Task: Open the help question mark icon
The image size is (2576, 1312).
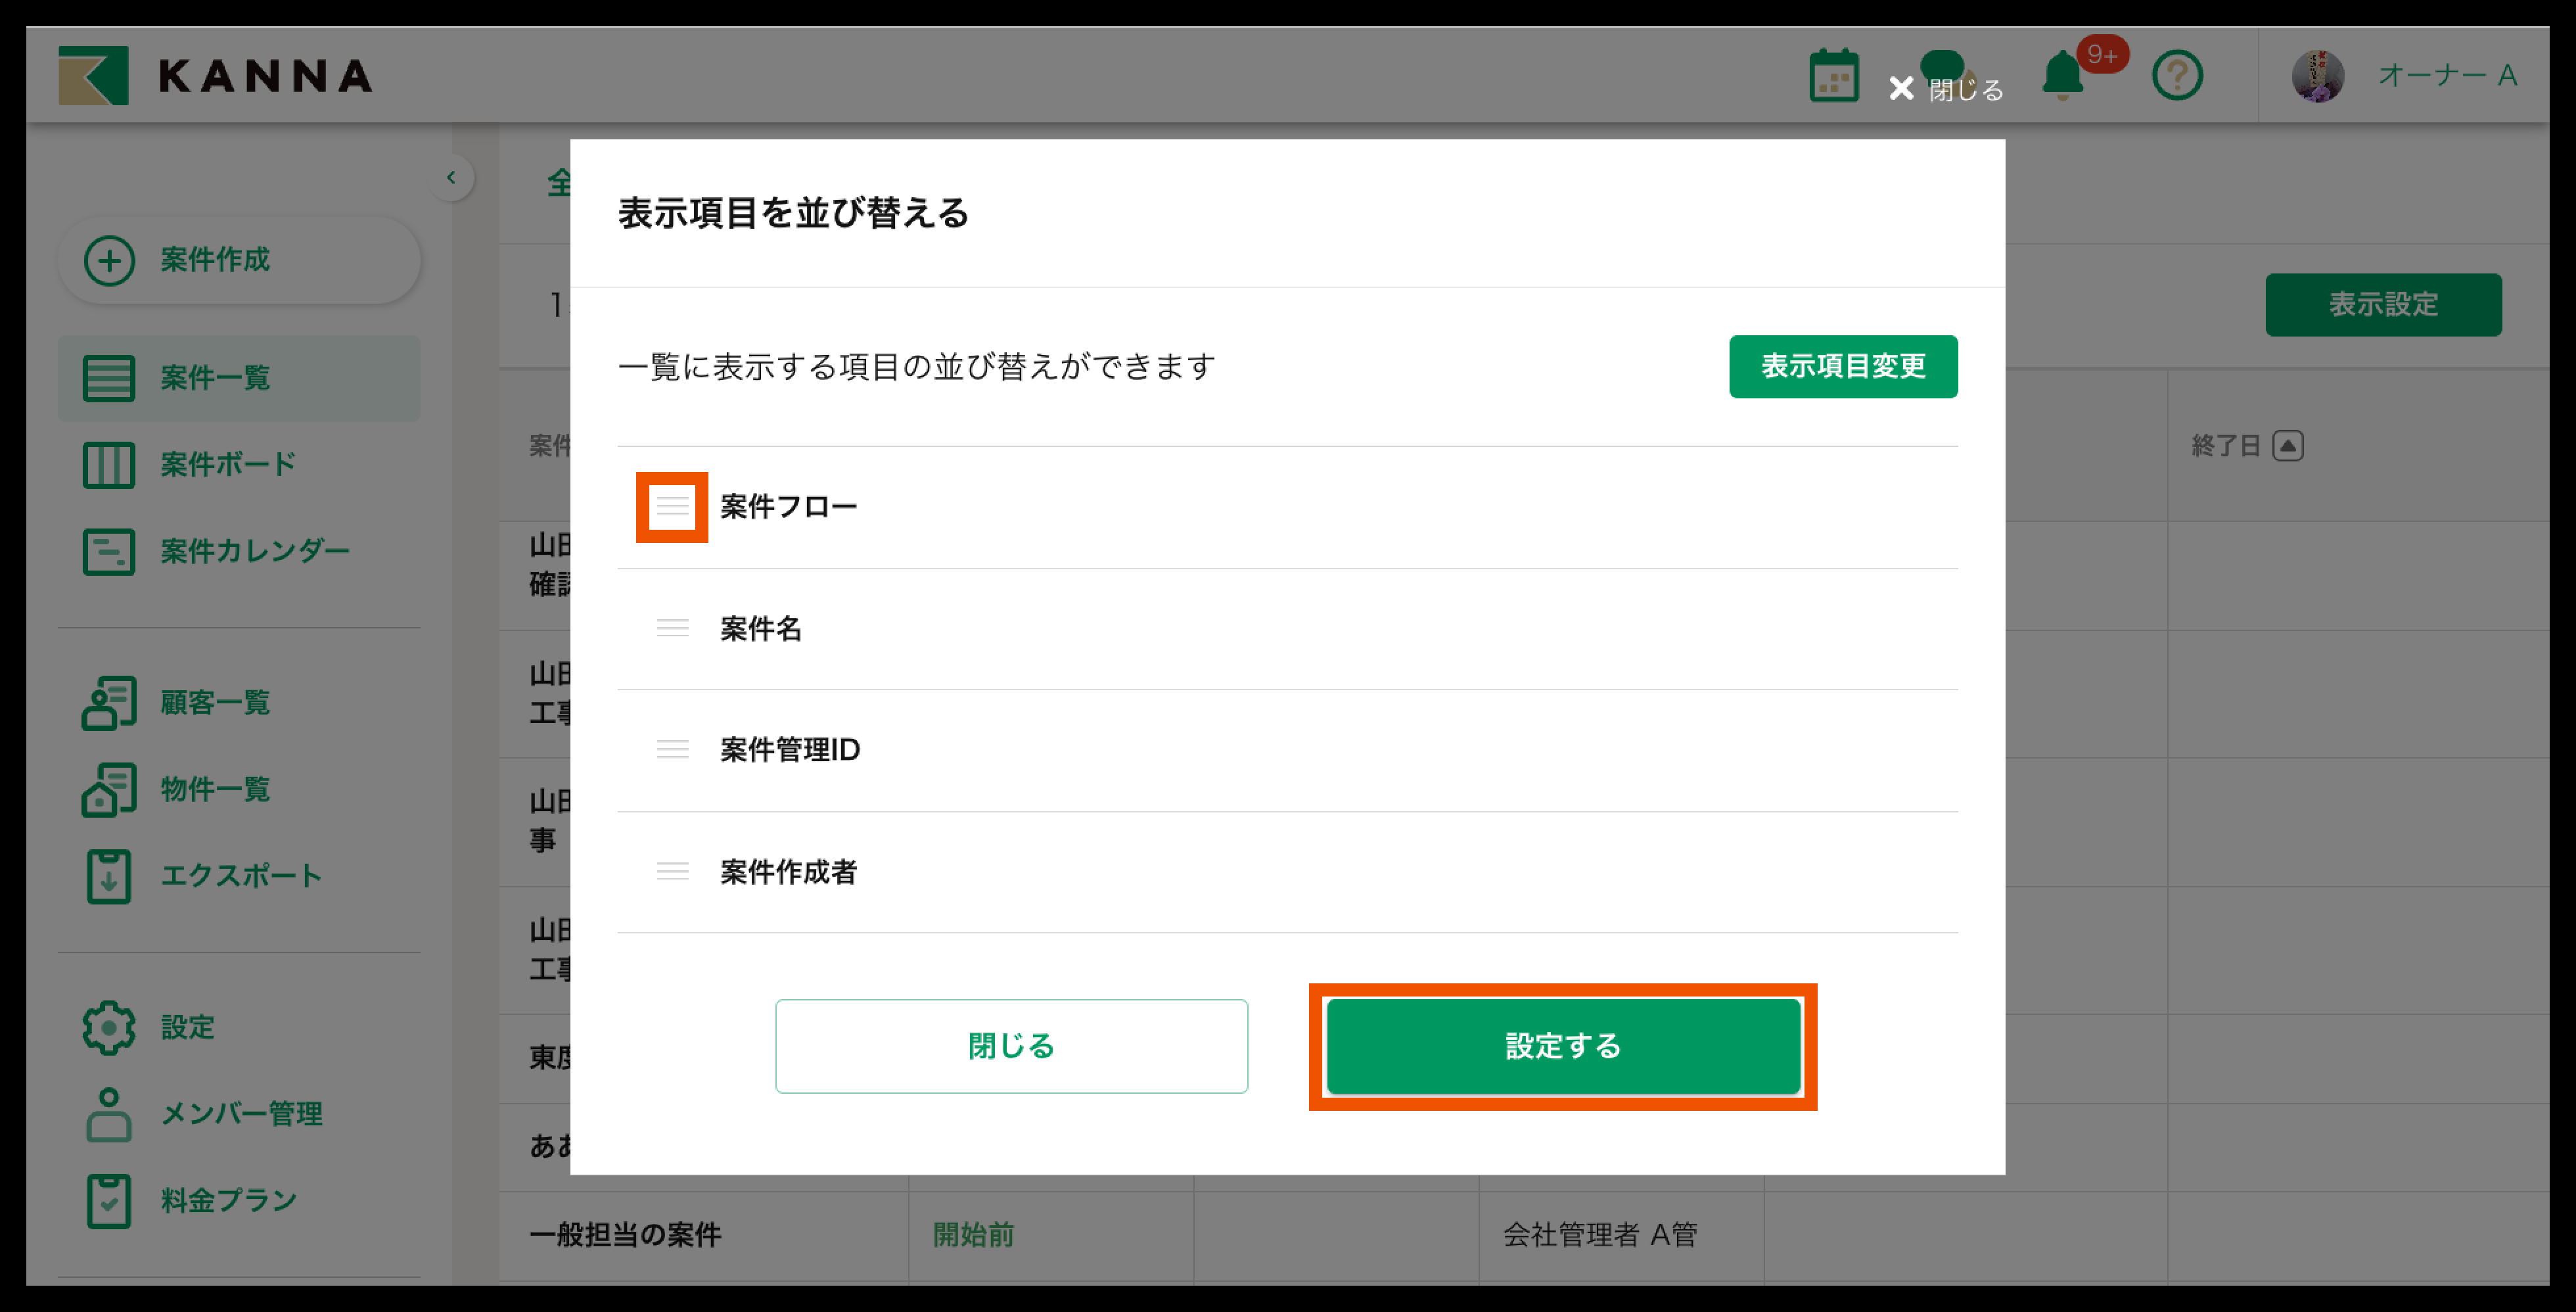Action: 2176,76
